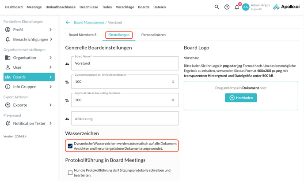Click the Abkürzung input field

[125, 118]
